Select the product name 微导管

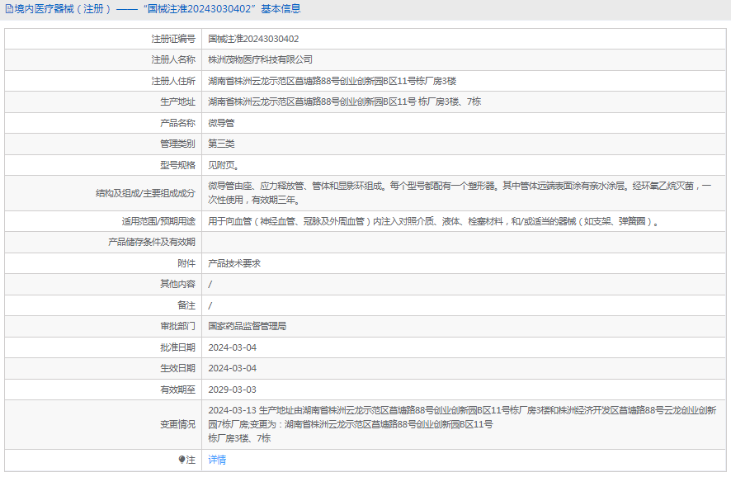tap(221, 123)
